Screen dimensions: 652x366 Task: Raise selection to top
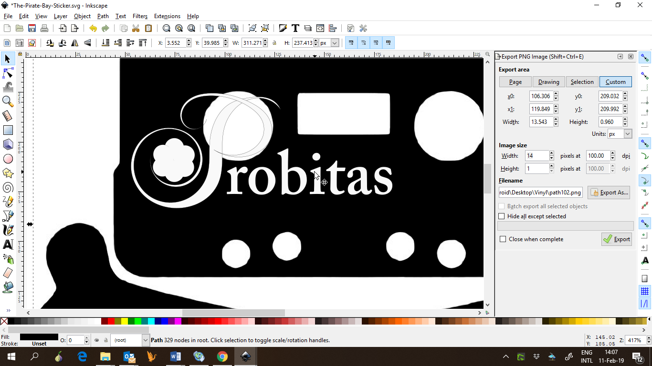(x=143, y=43)
